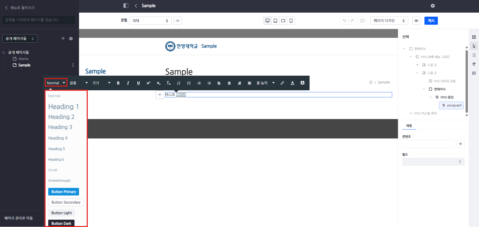Open page settings gear in top bar

click(433, 6)
